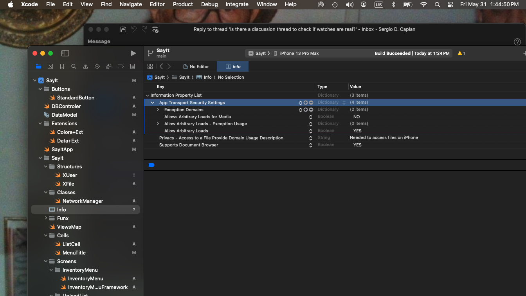Switch to the Info editor tab
This screenshot has width=526, height=296.
coord(233,67)
